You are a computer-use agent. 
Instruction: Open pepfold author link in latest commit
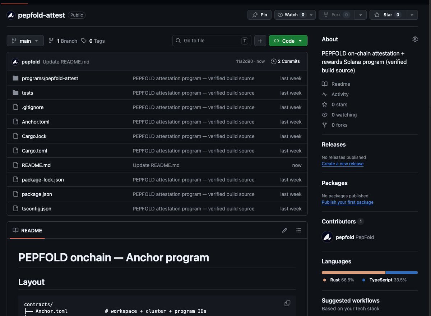pyautogui.click(x=31, y=62)
